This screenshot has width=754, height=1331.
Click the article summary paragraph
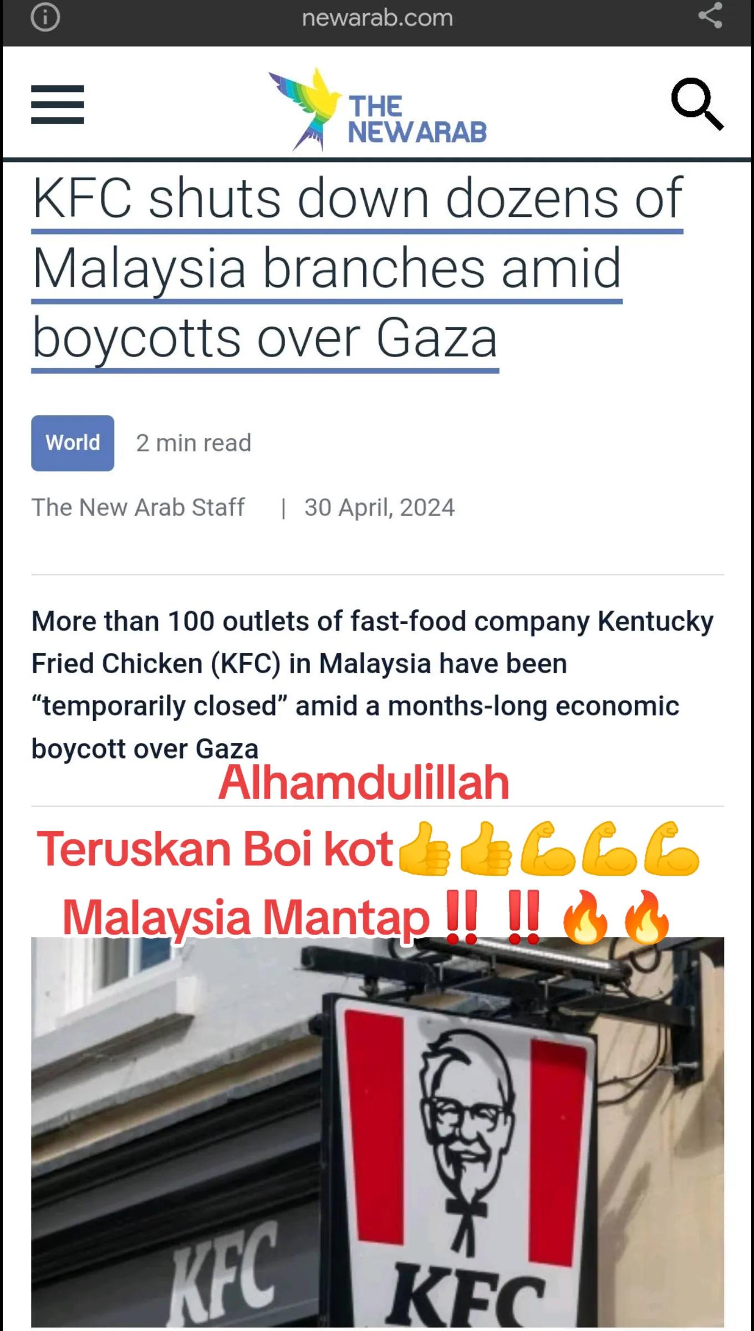(373, 685)
